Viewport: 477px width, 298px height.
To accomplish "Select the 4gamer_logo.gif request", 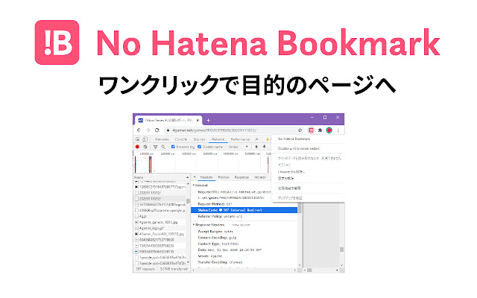I will [159, 228].
